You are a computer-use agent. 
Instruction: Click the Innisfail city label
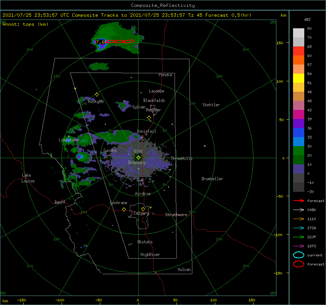pos(146,131)
